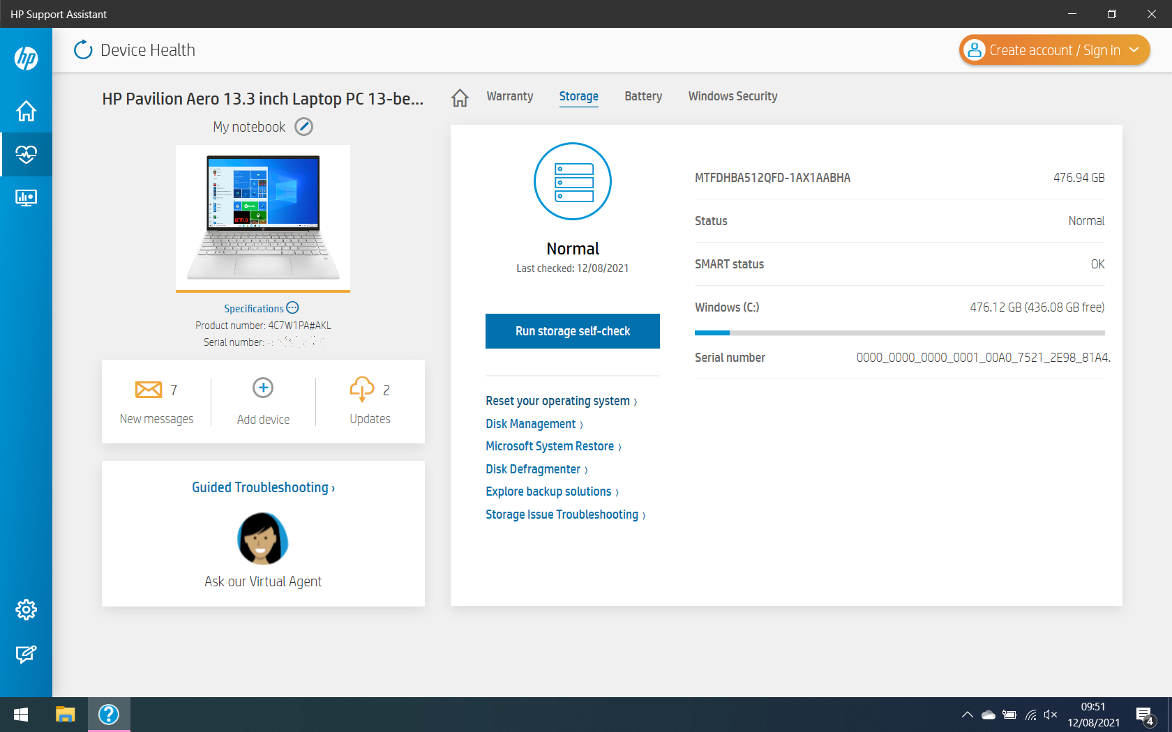Viewport: 1172px width, 732px height.
Task: Open the Updates cloud download icon
Action: coord(362,389)
